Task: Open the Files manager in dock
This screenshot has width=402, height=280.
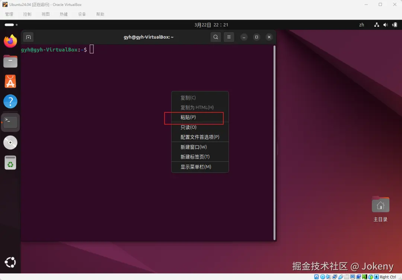Action: [x=10, y=61]
